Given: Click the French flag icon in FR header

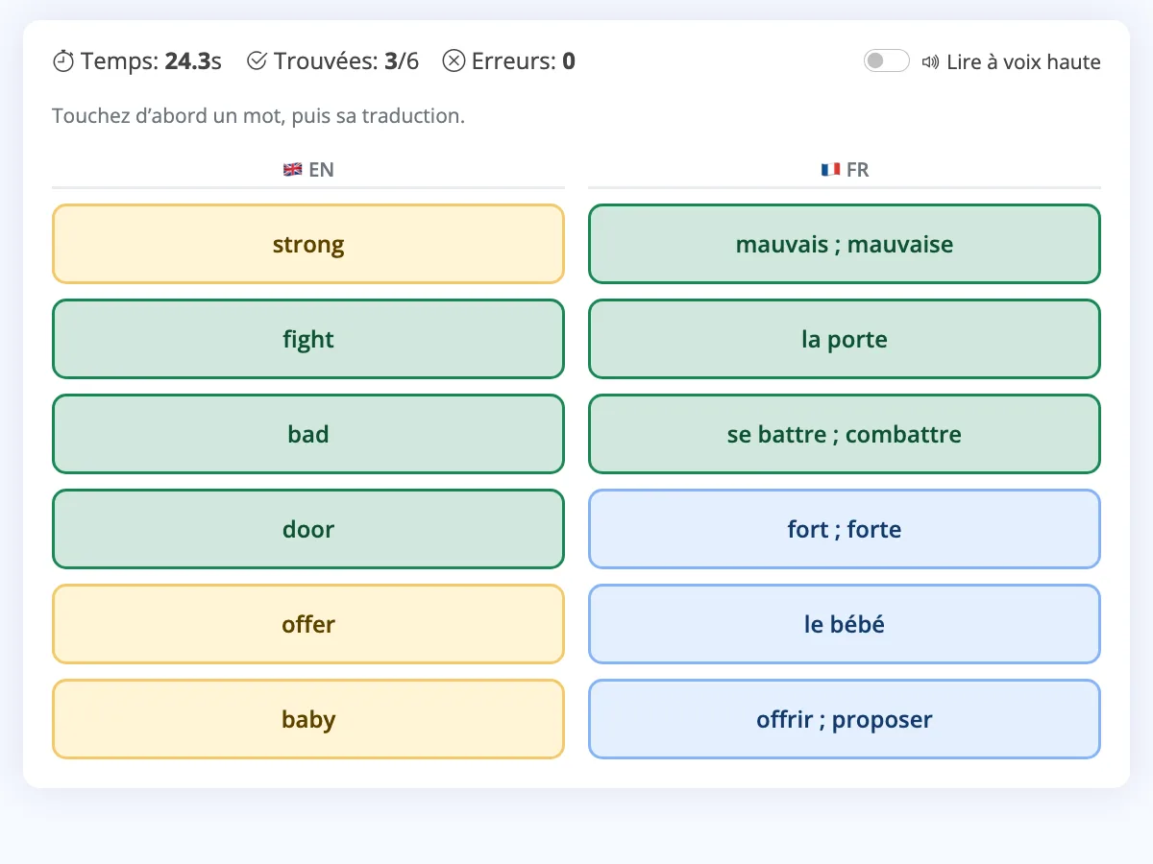Looking at the screenshot, I should click(830, 170).
